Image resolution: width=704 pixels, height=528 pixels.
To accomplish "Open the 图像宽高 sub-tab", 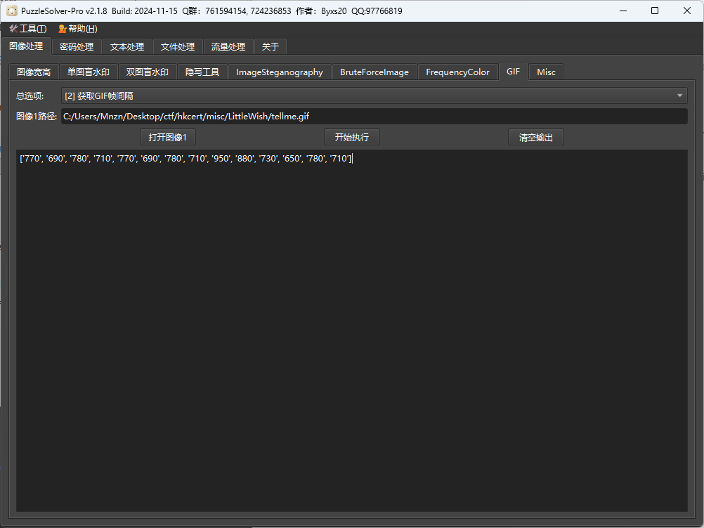I will click(x=34, y=72).
